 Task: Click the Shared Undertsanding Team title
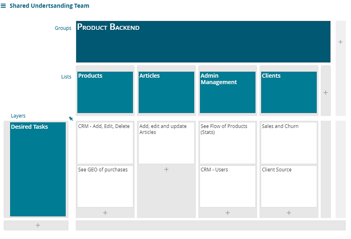coord(50,6)
